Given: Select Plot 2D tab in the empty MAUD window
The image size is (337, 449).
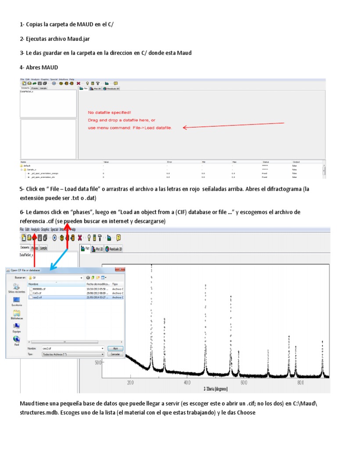Looking at the screenshot, I should [x=95, y=89].
